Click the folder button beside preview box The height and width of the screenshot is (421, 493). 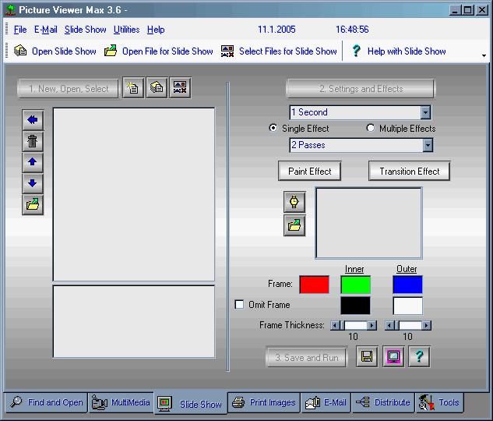[294, 225]
